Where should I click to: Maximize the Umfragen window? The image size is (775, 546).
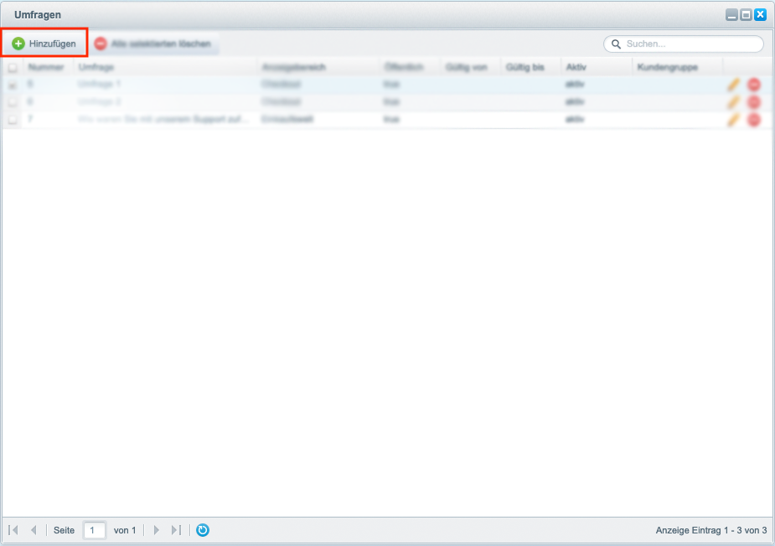pyautogui.click(x=746, y=14)
